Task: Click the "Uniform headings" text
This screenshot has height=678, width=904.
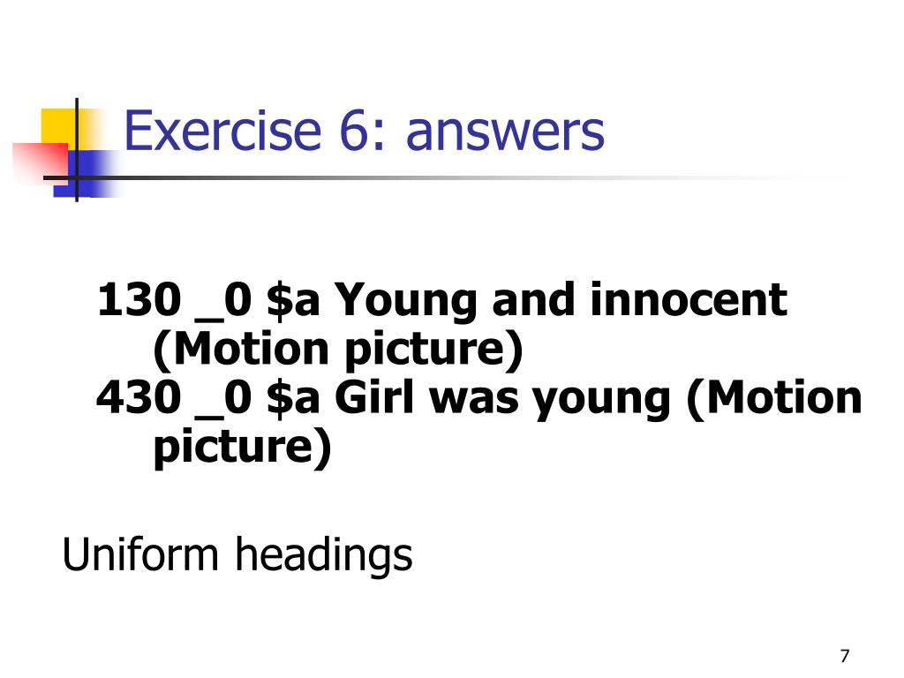Action: (x=237, y=554)
